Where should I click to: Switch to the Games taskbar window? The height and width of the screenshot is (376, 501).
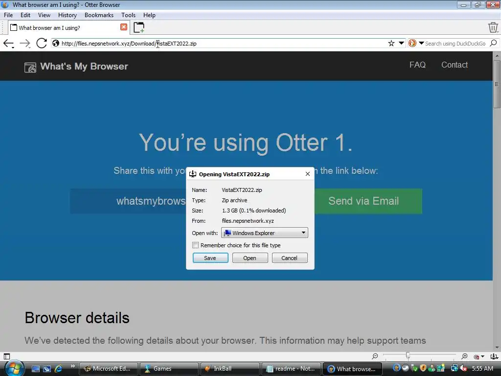pos(169,369)
